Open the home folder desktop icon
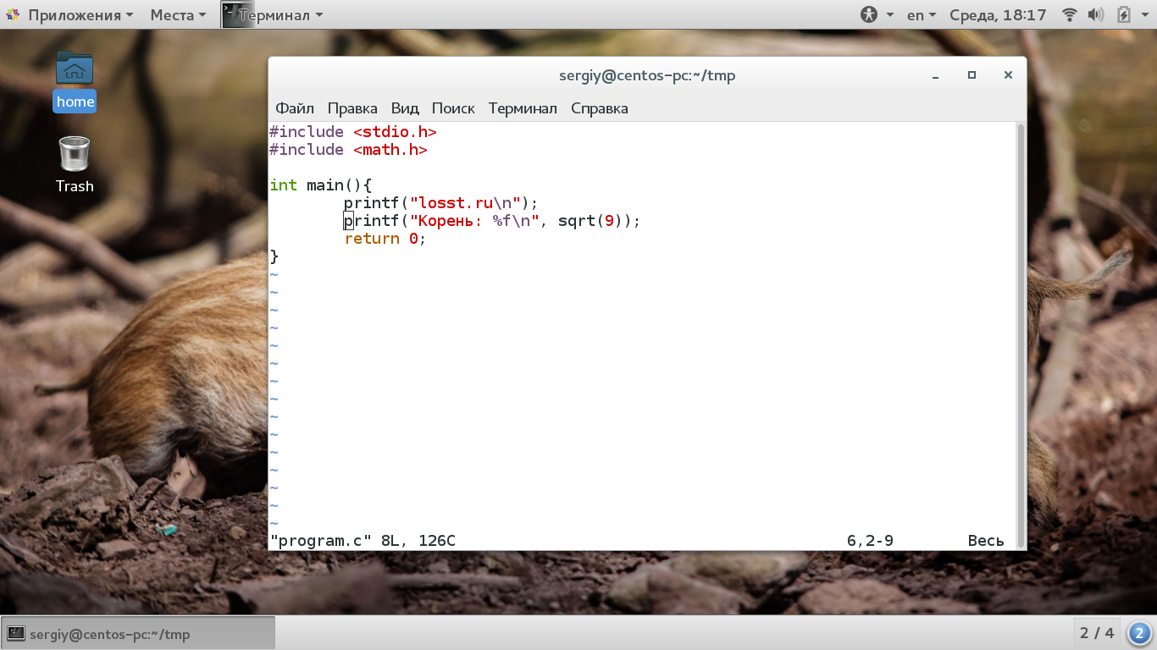Viewport: 1157px width, 650px height. tap(75, 81)
